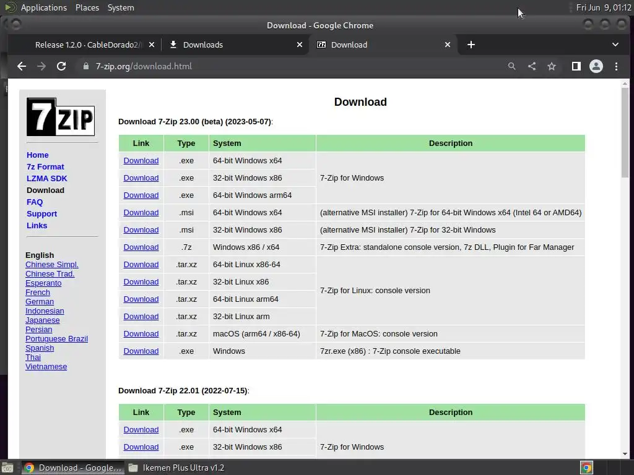Switch language to Esperanto
Viewport: 634px width, 475px height.
click(x=43, y=283)
